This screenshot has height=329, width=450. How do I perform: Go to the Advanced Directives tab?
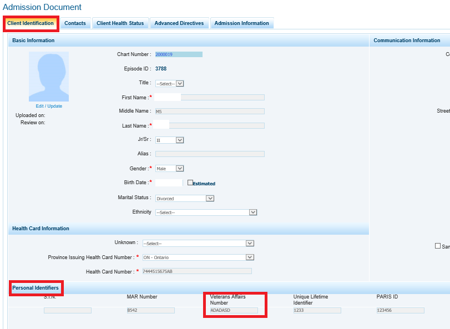tap(179, 23)
